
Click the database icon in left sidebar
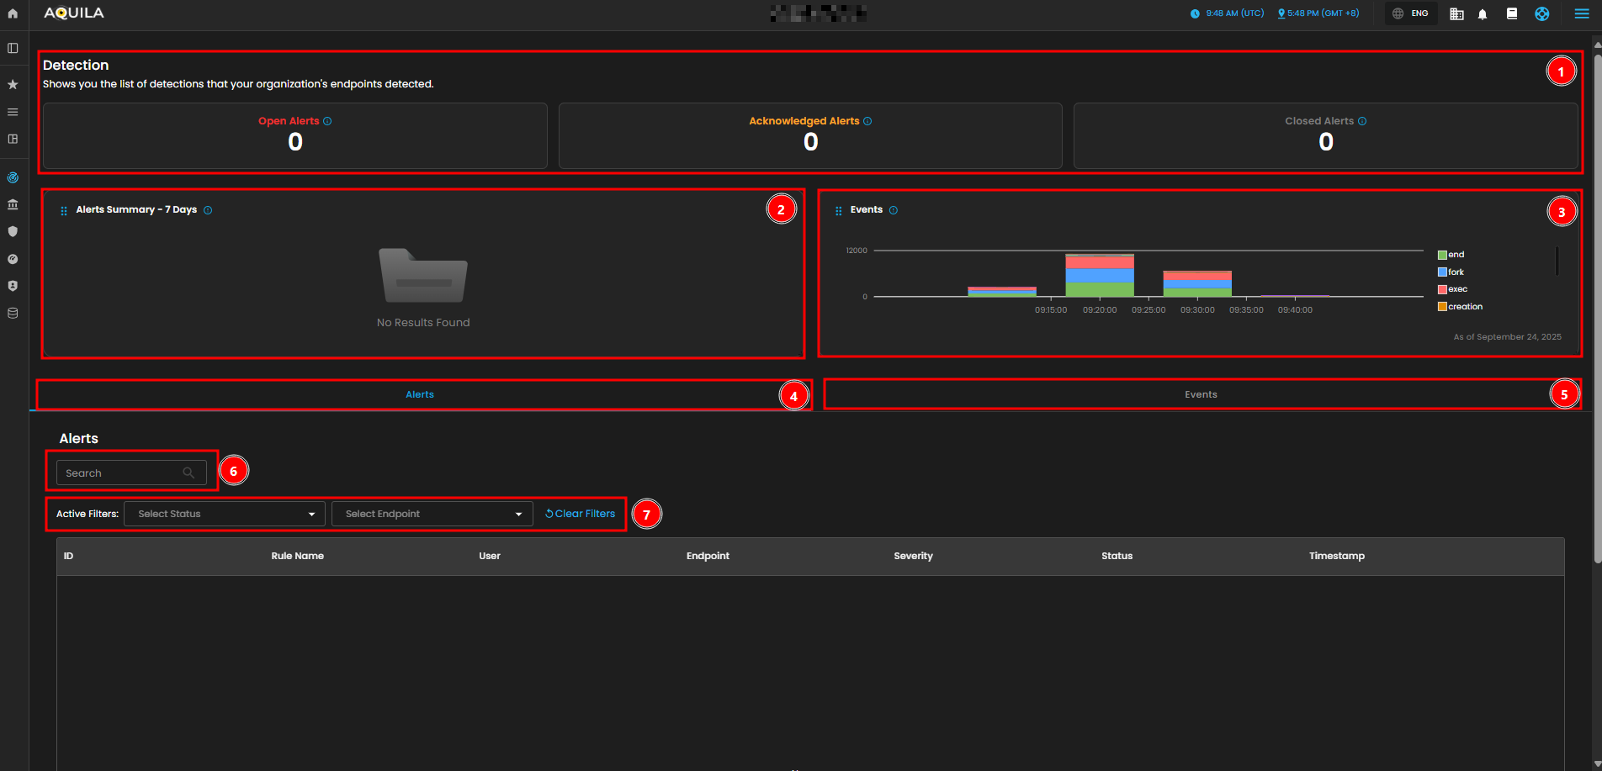[13, 313]
